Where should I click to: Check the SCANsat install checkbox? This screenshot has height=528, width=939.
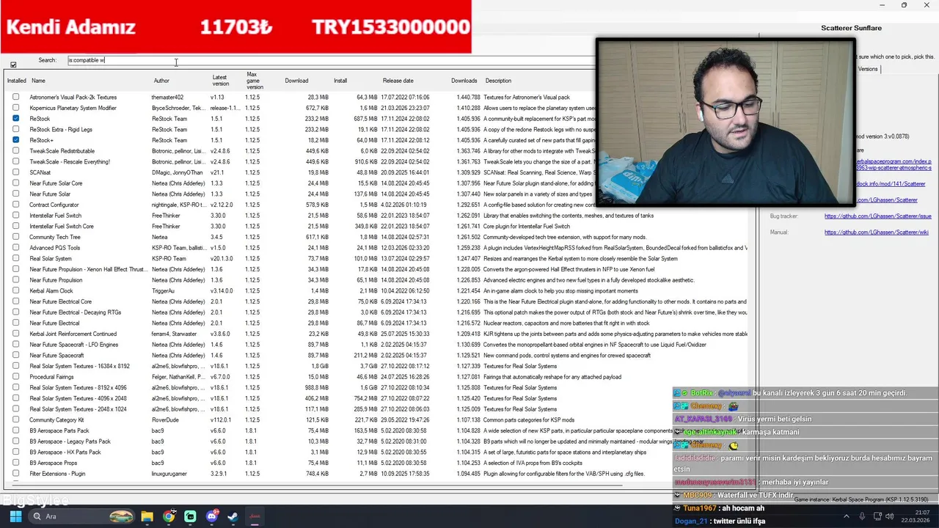16,172
